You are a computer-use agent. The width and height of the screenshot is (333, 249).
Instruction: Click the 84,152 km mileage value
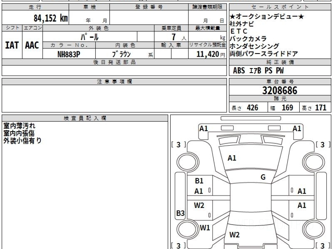(51, 18)
